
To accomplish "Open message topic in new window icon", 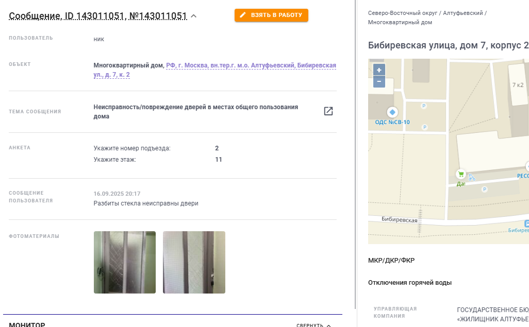I will pyautogui.click(x=328, y=111).
